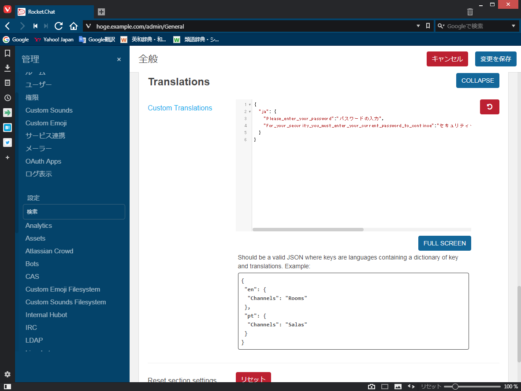This screenshot has height=391, width=521.
Task: Open the Twitter web panel
Action: 7,143
